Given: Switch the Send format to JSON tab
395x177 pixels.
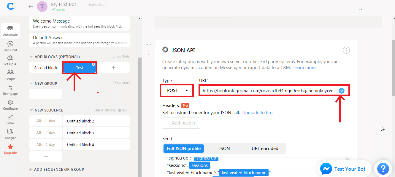Looking at the screenshot, I should click(224, 149).
